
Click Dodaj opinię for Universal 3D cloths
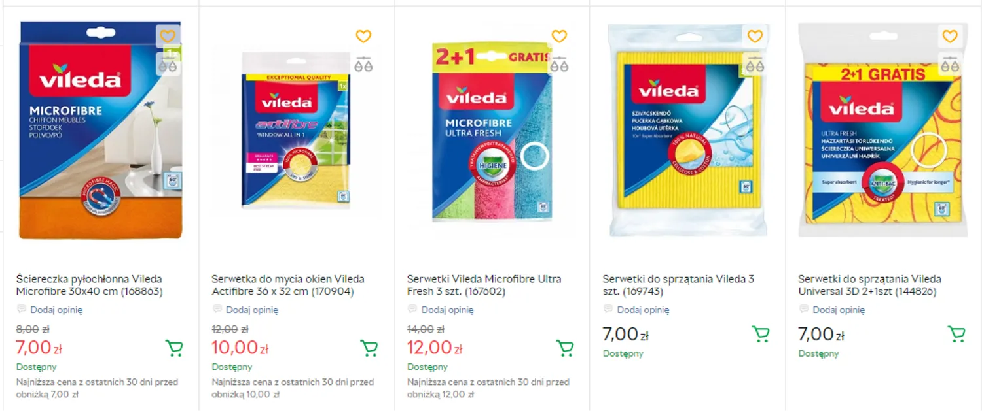(x=839, y=310)
